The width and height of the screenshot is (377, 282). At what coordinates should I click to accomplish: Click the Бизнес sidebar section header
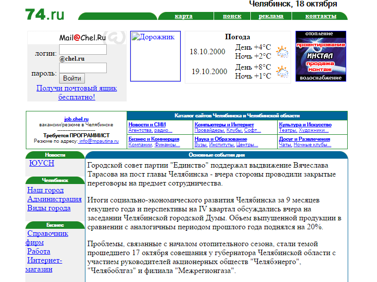point(55,225)
